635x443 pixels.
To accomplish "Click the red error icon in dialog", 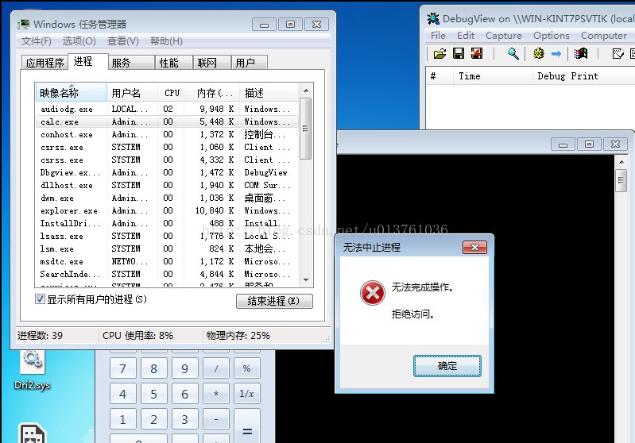I will coord(373,293).
